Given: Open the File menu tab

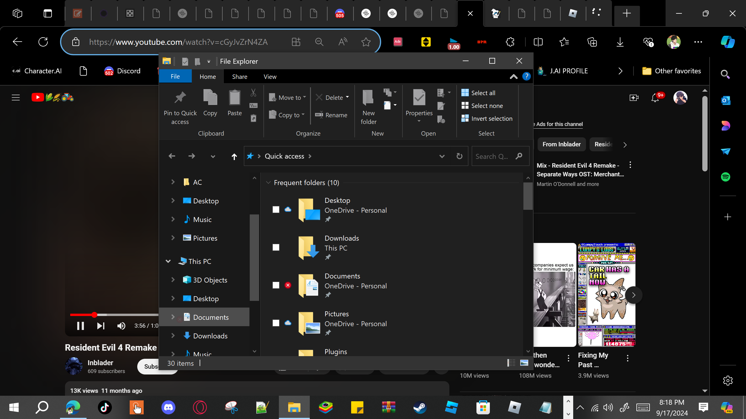Looking at the screenshot, I should click(175, 77).
